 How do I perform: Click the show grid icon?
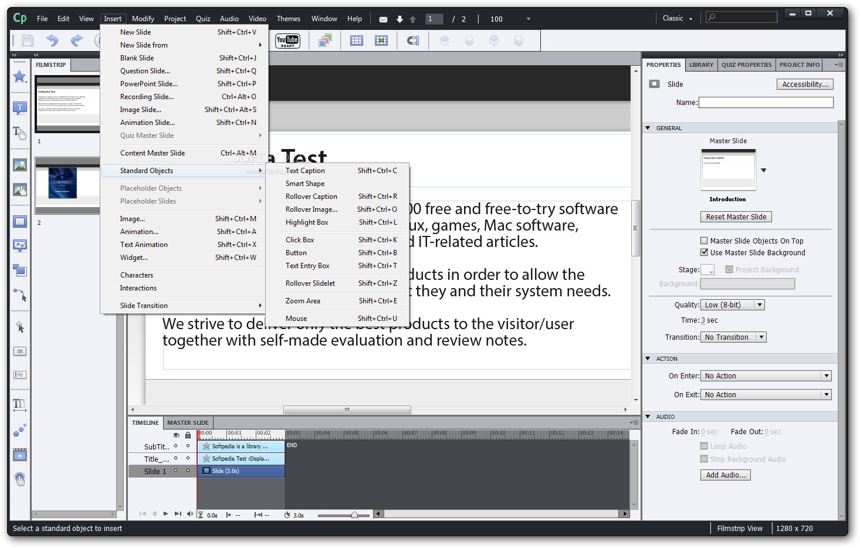[357, 40]
